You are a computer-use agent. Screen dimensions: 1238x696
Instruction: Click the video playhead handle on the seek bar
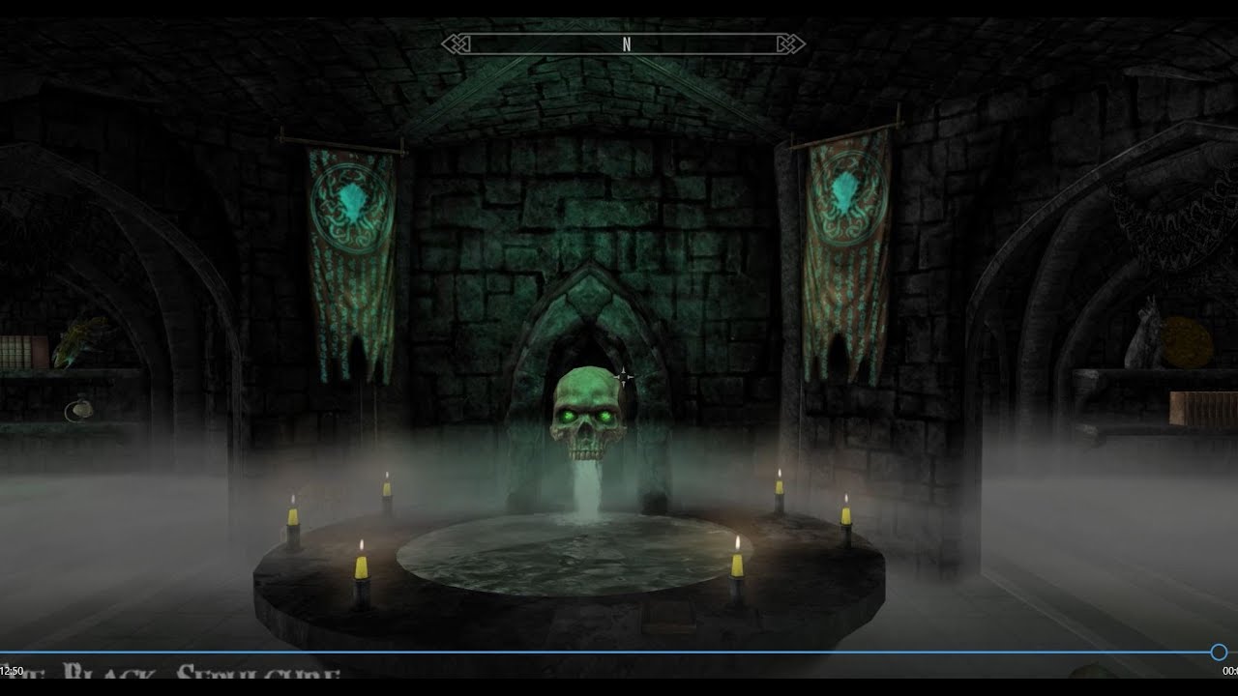1219,652
